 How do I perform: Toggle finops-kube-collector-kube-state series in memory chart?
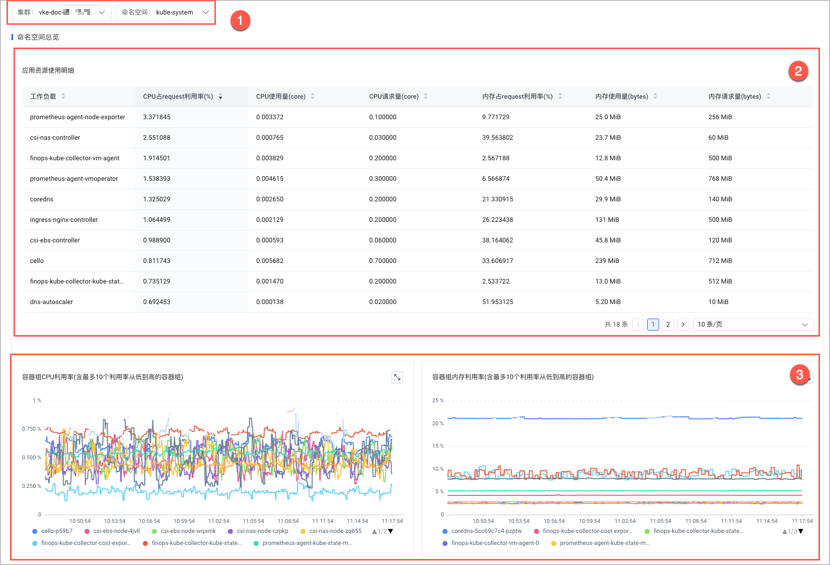click(694, 531)
